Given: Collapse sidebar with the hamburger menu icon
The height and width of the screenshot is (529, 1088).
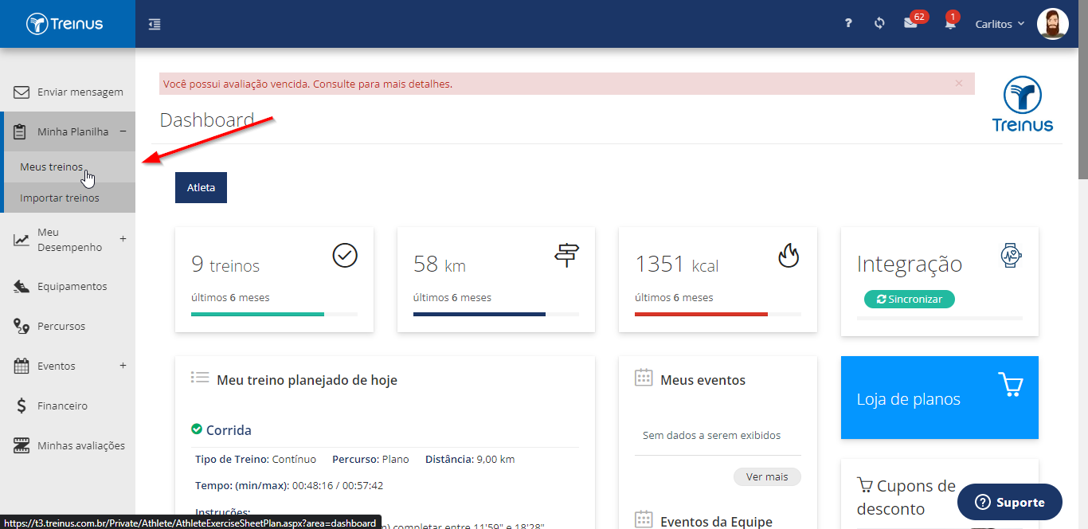Looking at the screenshot, I should (x=155, y=24).
